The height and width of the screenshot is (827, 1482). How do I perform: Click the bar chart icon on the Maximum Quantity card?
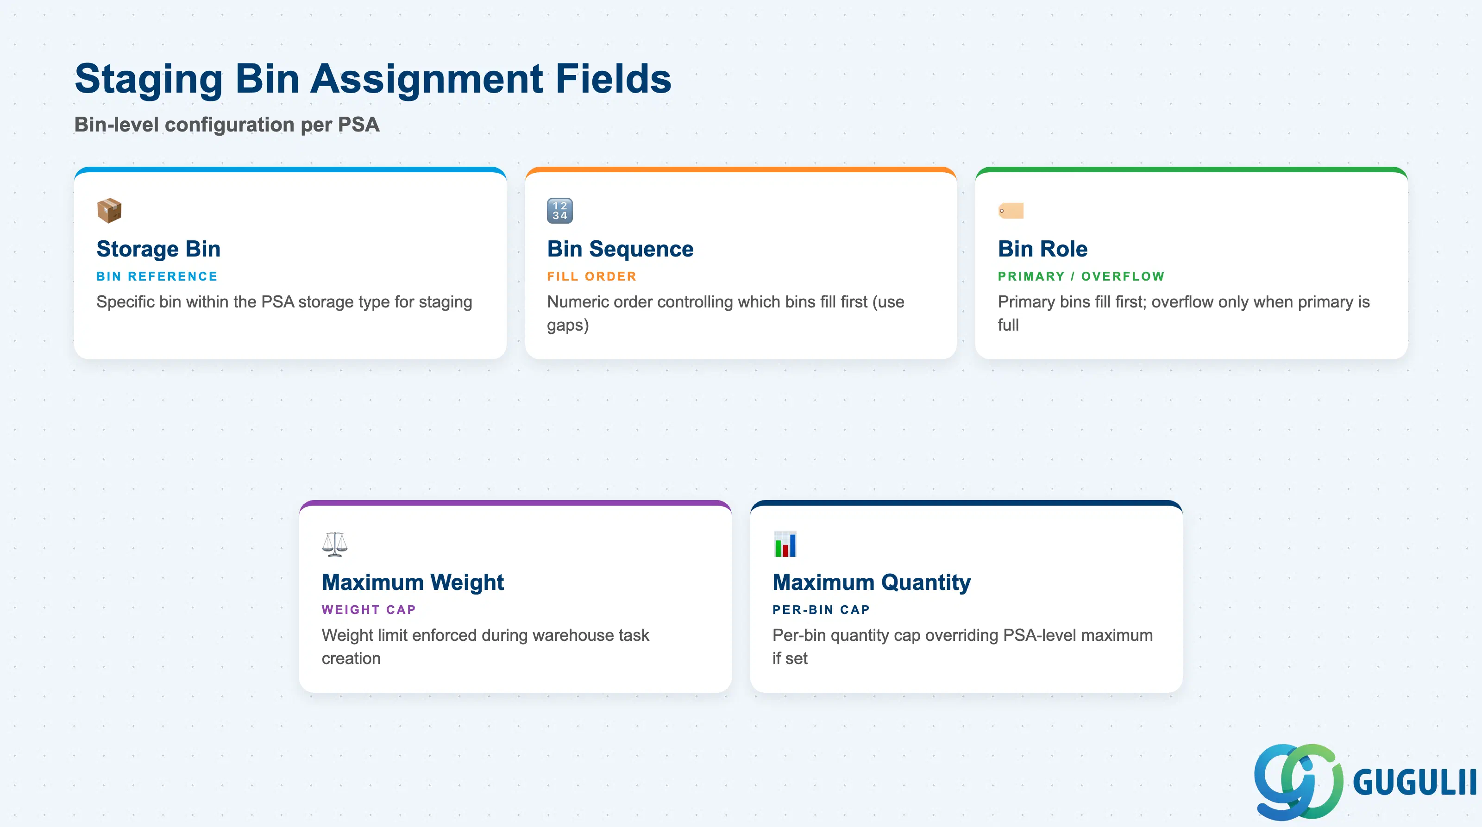click(x=785, y=544)
